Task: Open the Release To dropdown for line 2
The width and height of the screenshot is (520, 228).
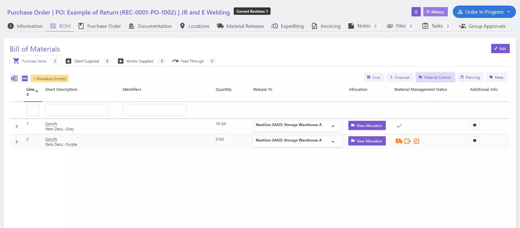Action: tap(297, 141)
